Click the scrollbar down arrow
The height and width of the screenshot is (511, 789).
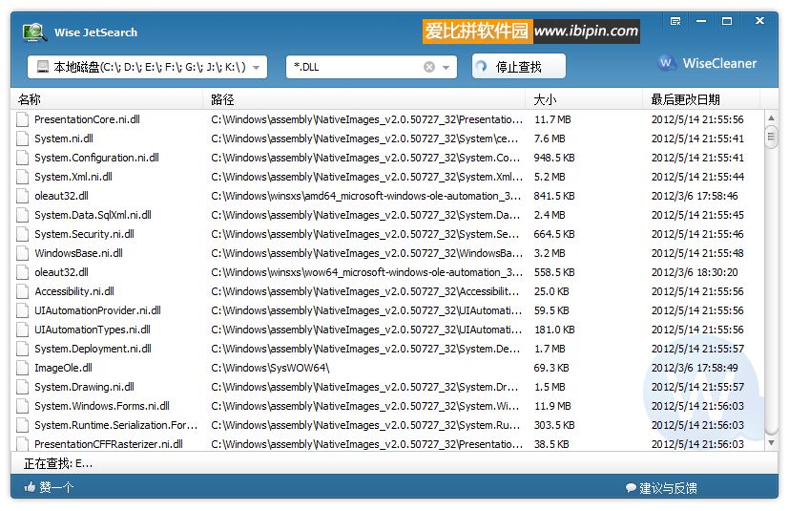(x=771, y=443)
